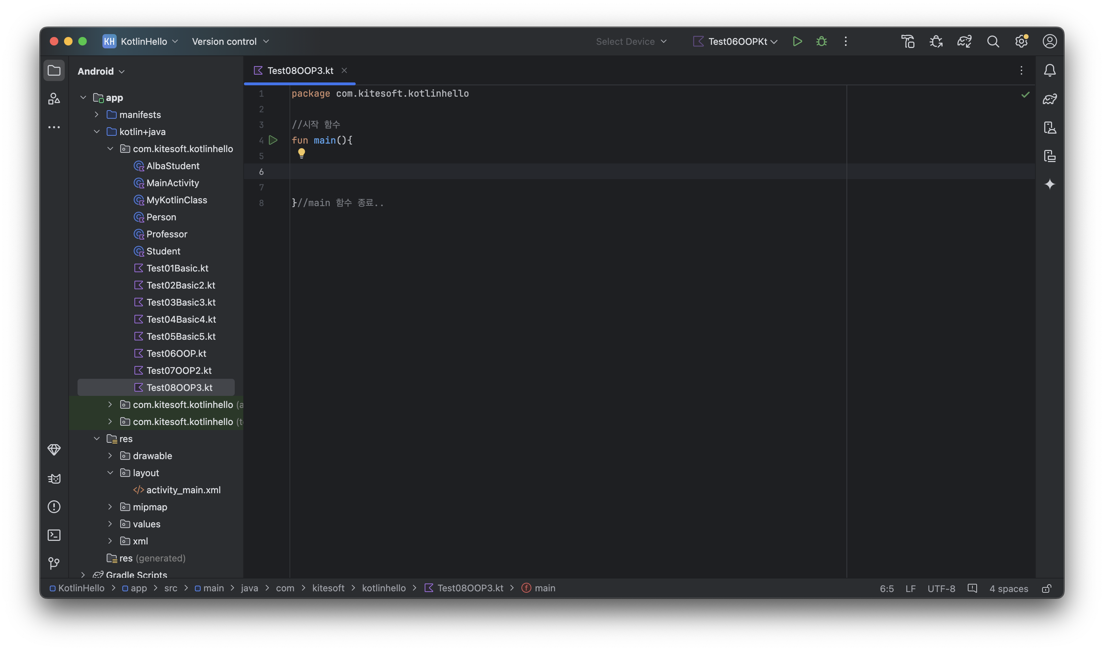Screen dimensions: 1104x651
Task: Open Search Everywhere magnifier
Action: [993, 41]
